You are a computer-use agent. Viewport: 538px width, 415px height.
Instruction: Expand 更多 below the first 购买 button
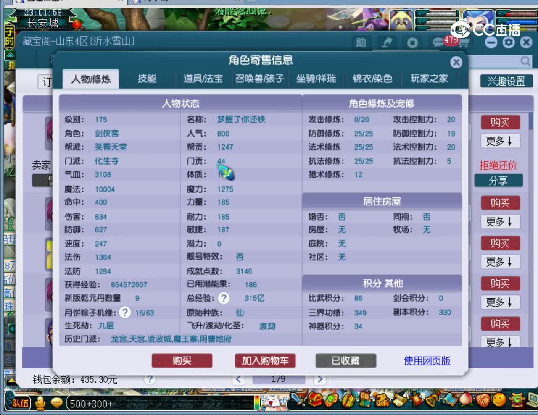[x=500, y=141]
